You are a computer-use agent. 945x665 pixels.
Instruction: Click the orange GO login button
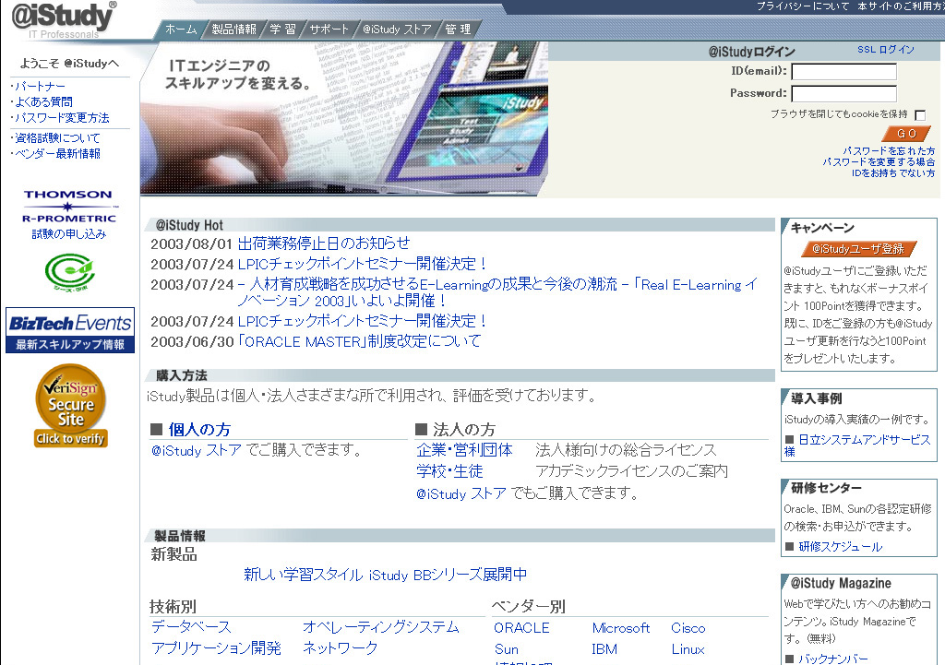pos(906,134)
